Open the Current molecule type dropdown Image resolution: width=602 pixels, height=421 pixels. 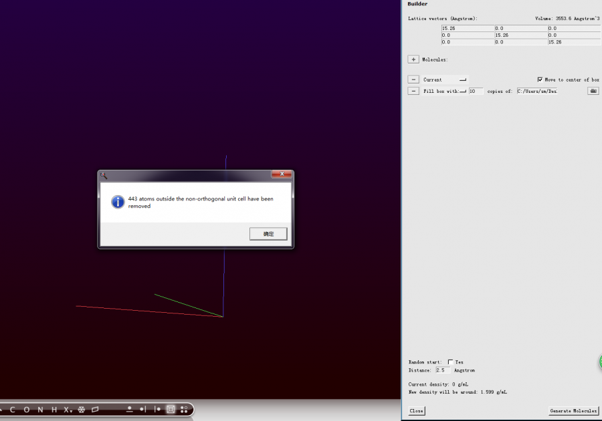click(445, 80)
